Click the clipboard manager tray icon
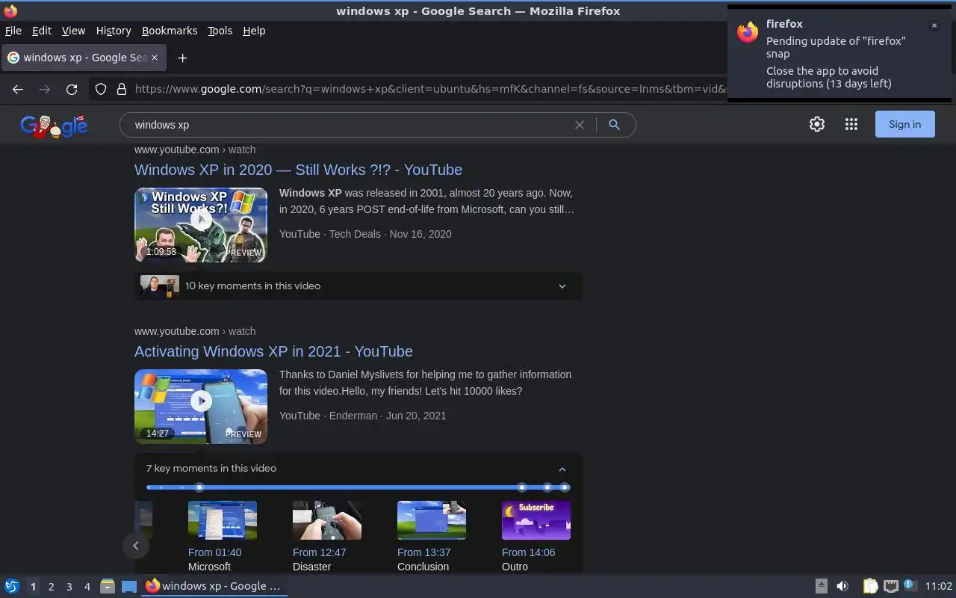This screenshot has height=598, width=956. pyautogui.click(x=870, y=586)
